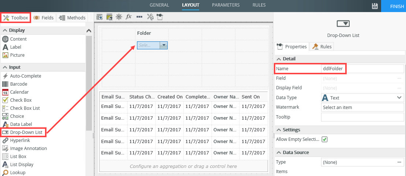Select the Check Box control in toolbox

[21, 100]
